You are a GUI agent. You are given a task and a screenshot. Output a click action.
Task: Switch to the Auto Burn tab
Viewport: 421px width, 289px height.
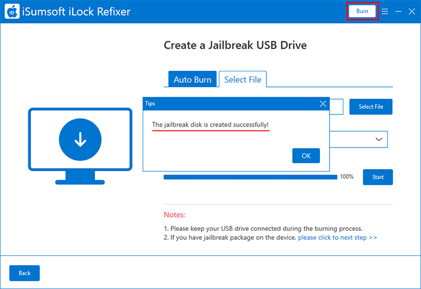coord(192,79)
